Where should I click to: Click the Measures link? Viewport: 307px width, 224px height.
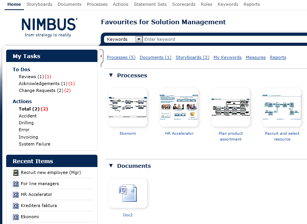pos(256,57)
